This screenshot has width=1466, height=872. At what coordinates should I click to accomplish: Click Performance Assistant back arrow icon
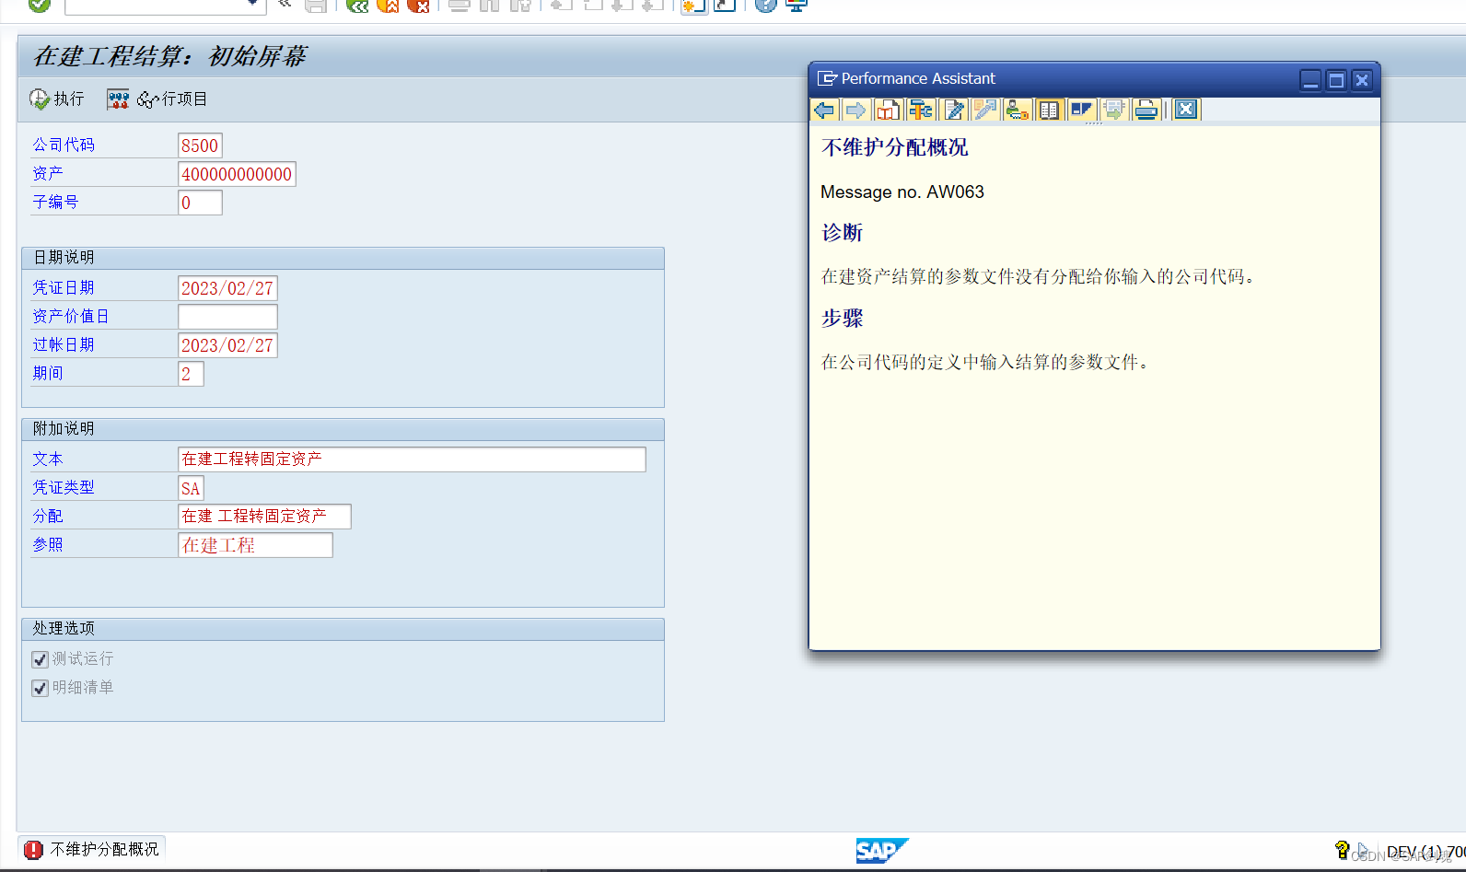(824, 110)
